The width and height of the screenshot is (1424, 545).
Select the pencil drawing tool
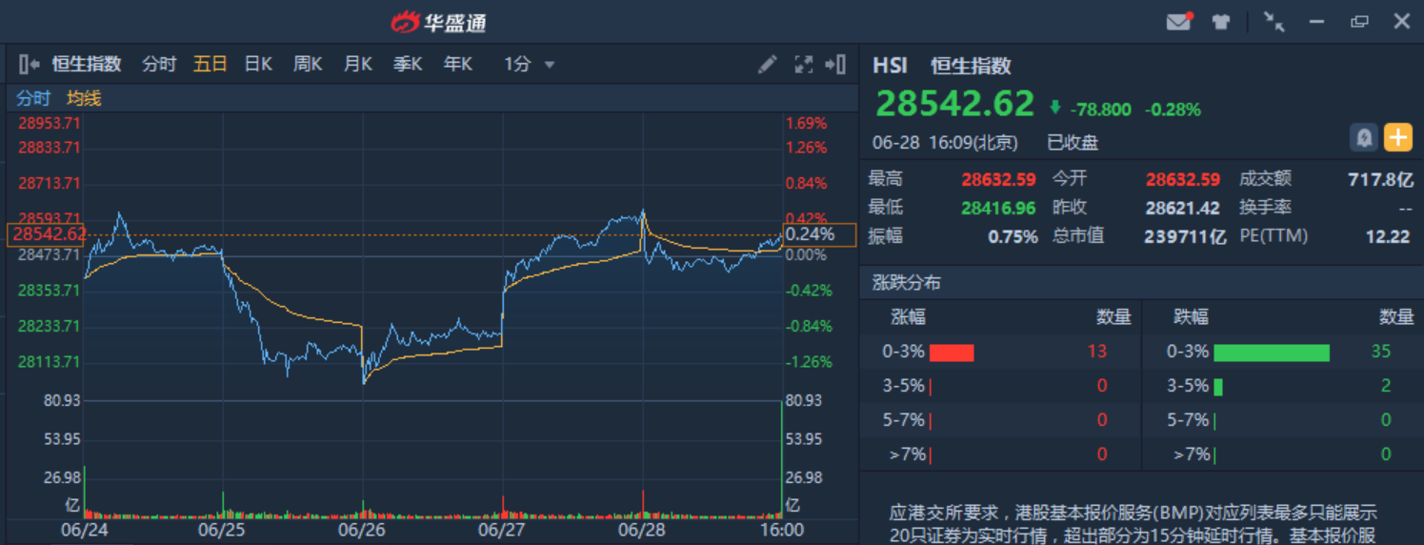[x=768, y=65]
